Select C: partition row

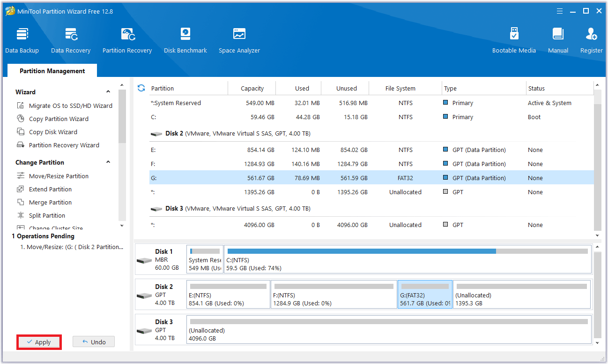pos(371,117)
